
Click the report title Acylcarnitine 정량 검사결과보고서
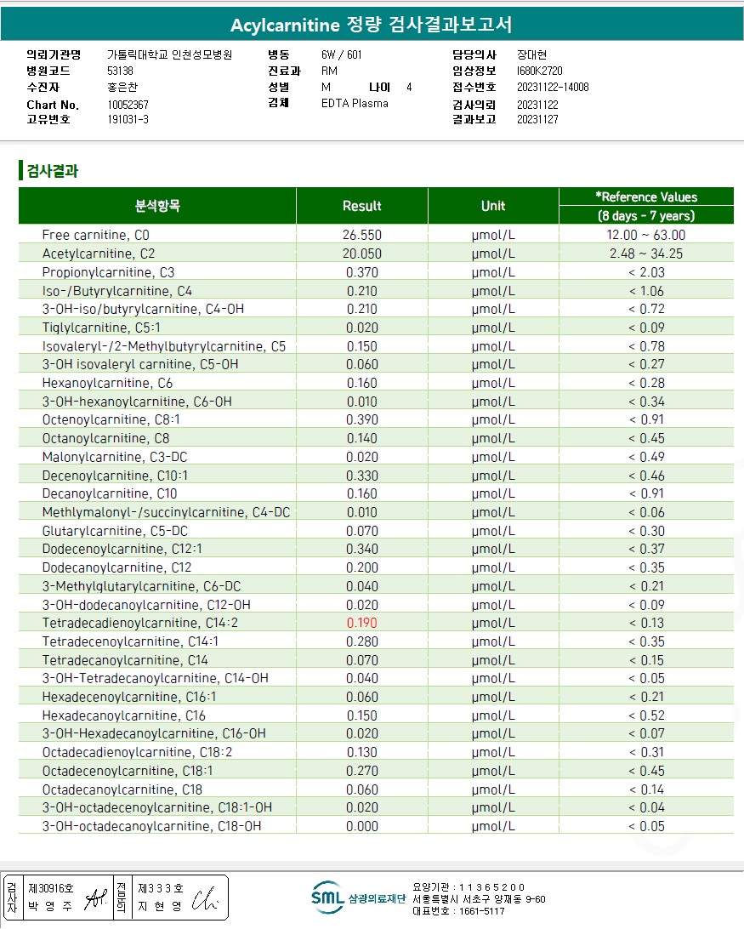372,25
